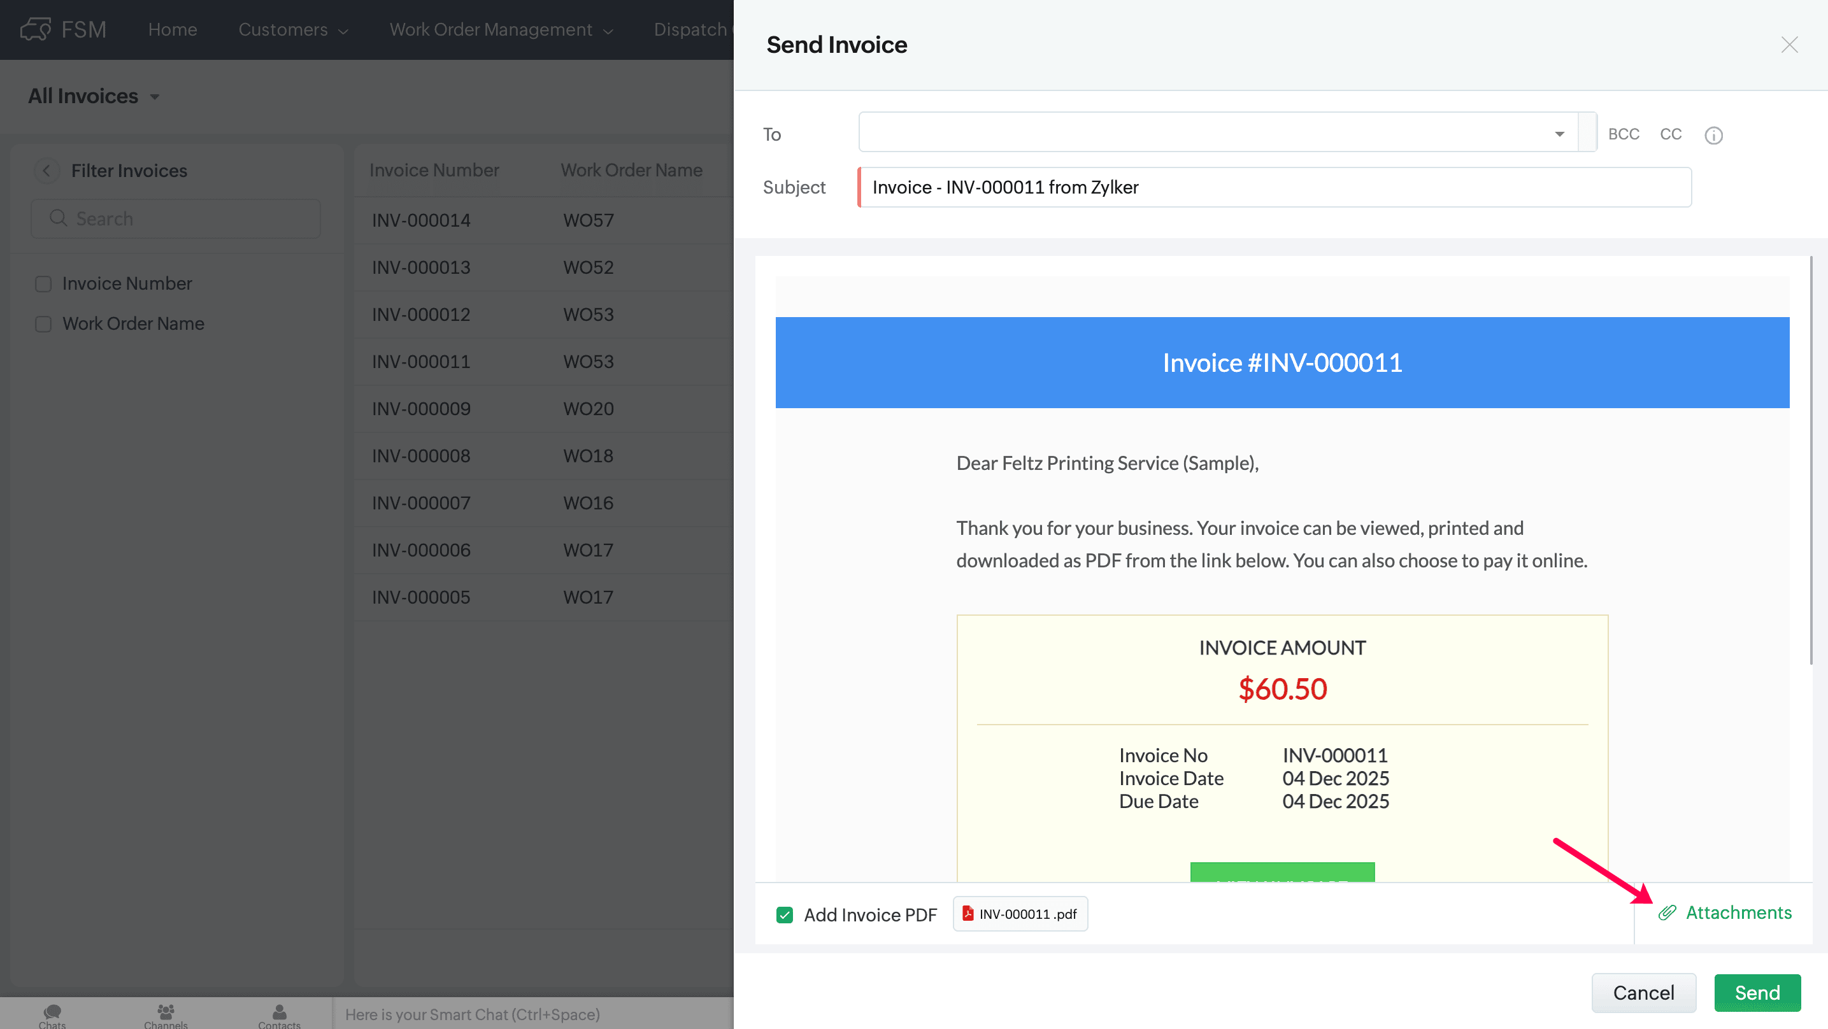Screen dimensions: 1828x1029
Task: Click the info icon next to CC
Action: click(x=1713, y=135)
